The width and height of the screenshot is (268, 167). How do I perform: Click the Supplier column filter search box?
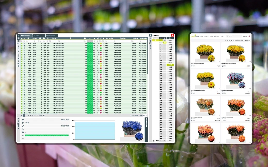pos(122,41)
